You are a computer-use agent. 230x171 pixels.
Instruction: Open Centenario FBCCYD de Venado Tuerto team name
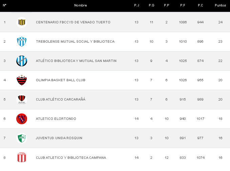click(x=73, y=22)
